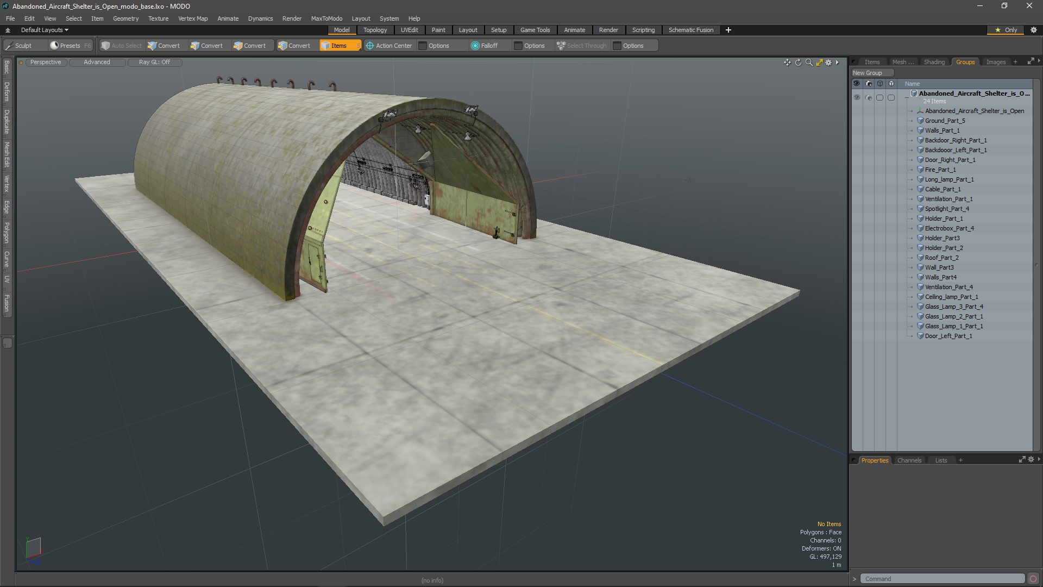The height and width of the screenshot is (587, 1043).
Task: Open the command history arrow
Action: [x=854, y=579]
